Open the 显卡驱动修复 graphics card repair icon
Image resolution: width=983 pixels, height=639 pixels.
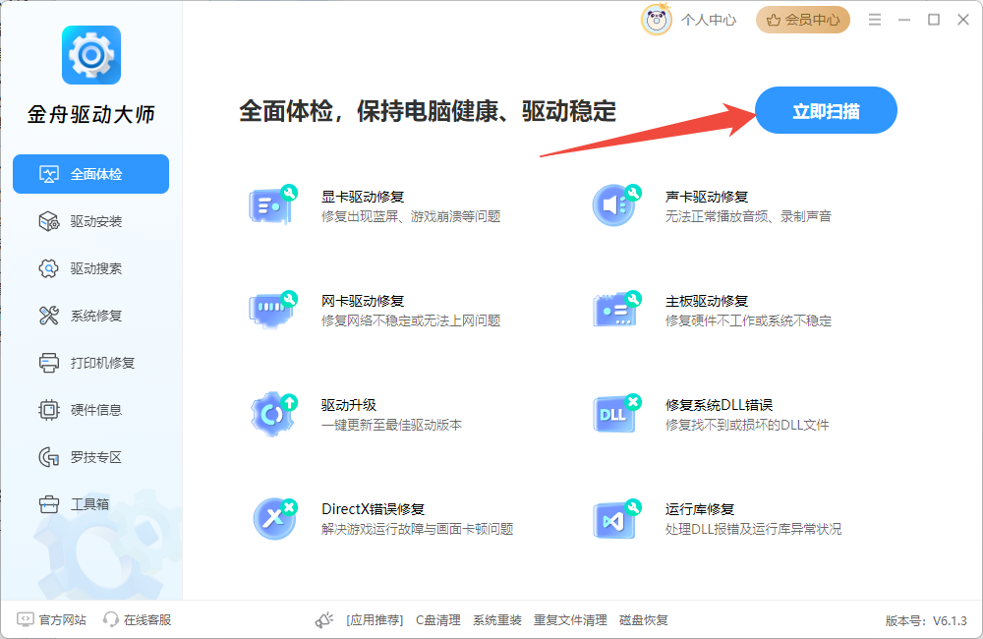coord(272,202)
